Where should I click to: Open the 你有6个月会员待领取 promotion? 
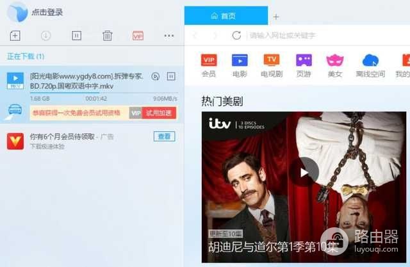[62, 136]
